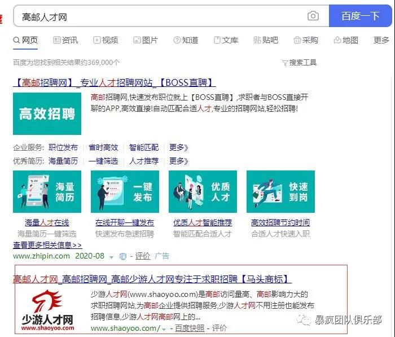Screen dimensions: 395x337
Task: Click the 优质人才 image tile
Action: click(203, 191)
